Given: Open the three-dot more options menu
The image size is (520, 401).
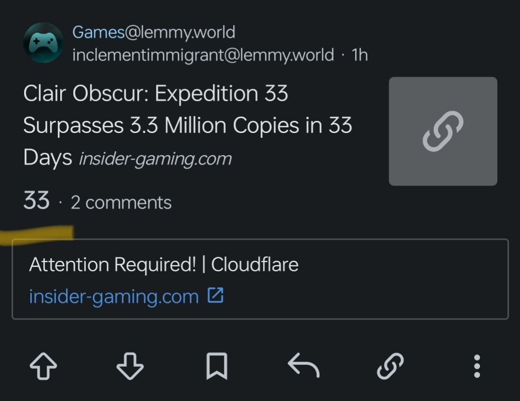Looking at the screenshot, I should click(x=477, y=366).
